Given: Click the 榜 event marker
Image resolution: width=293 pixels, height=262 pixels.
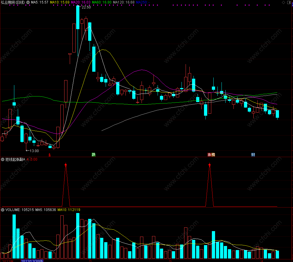Looking at the screenshot, I should pos(213,154).
